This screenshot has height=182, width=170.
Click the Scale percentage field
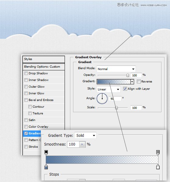(x=136, y=108)
